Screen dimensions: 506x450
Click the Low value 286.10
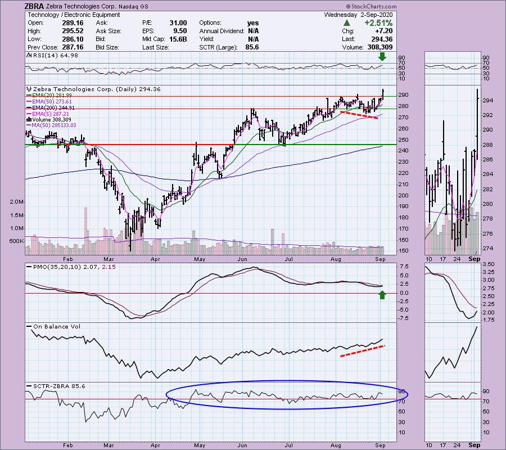click(73, 39)
